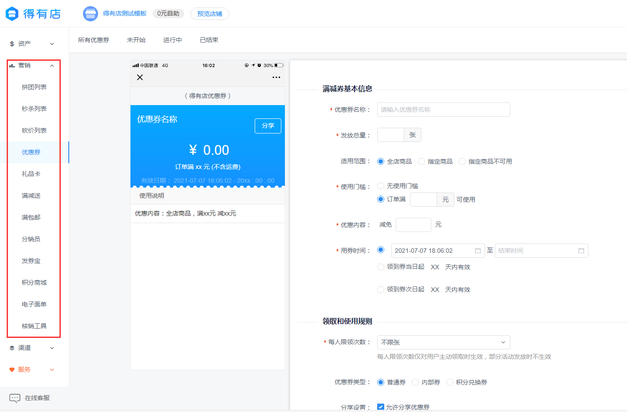
Task: Collapse the 营销 sidebar section
Action: [x=52, y=66]
